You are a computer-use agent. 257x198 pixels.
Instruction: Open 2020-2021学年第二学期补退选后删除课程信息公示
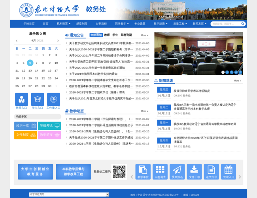101,125
